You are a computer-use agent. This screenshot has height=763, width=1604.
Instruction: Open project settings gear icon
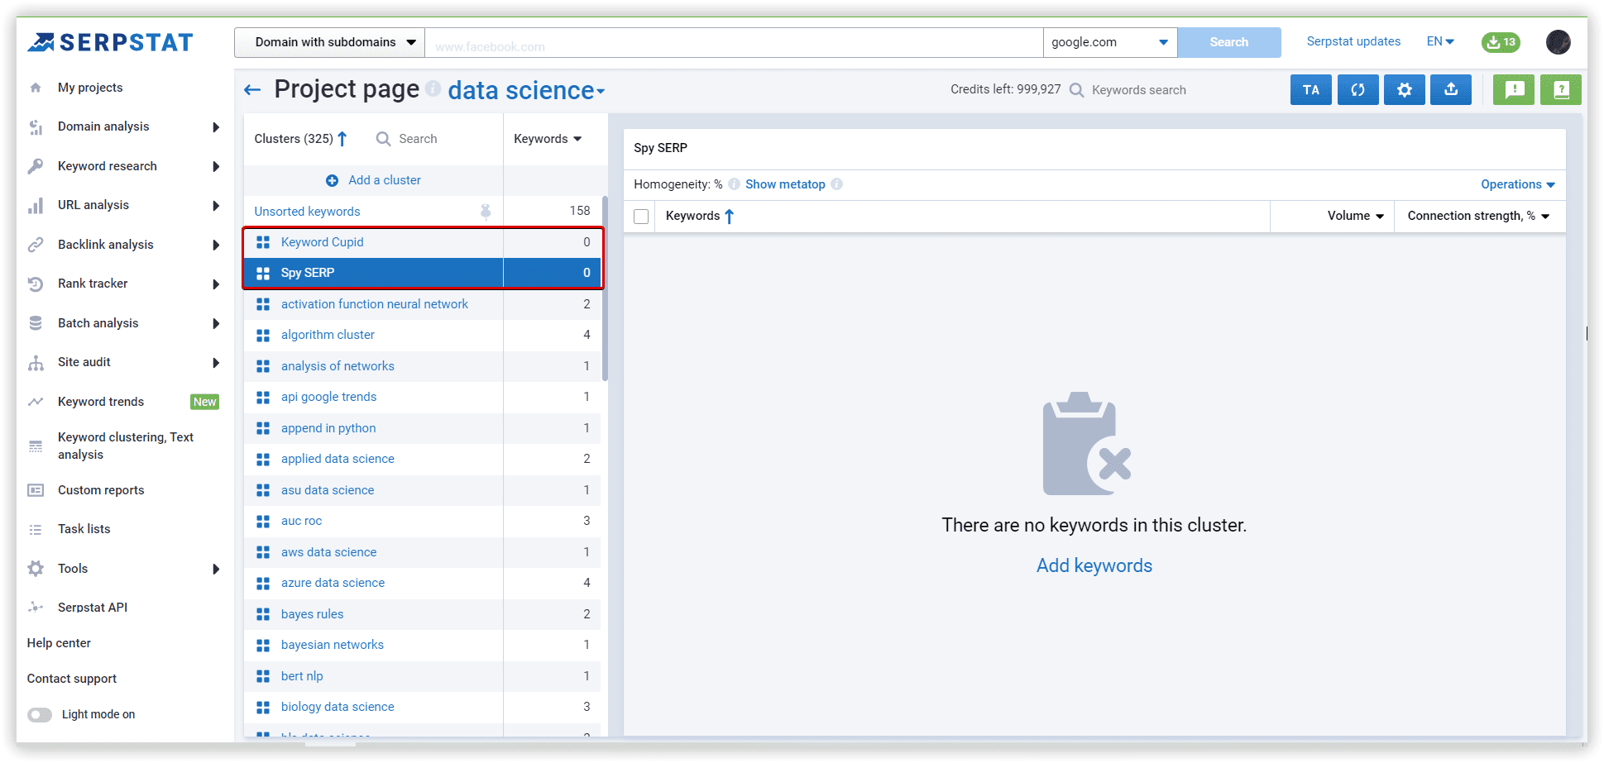(1404, 90)
